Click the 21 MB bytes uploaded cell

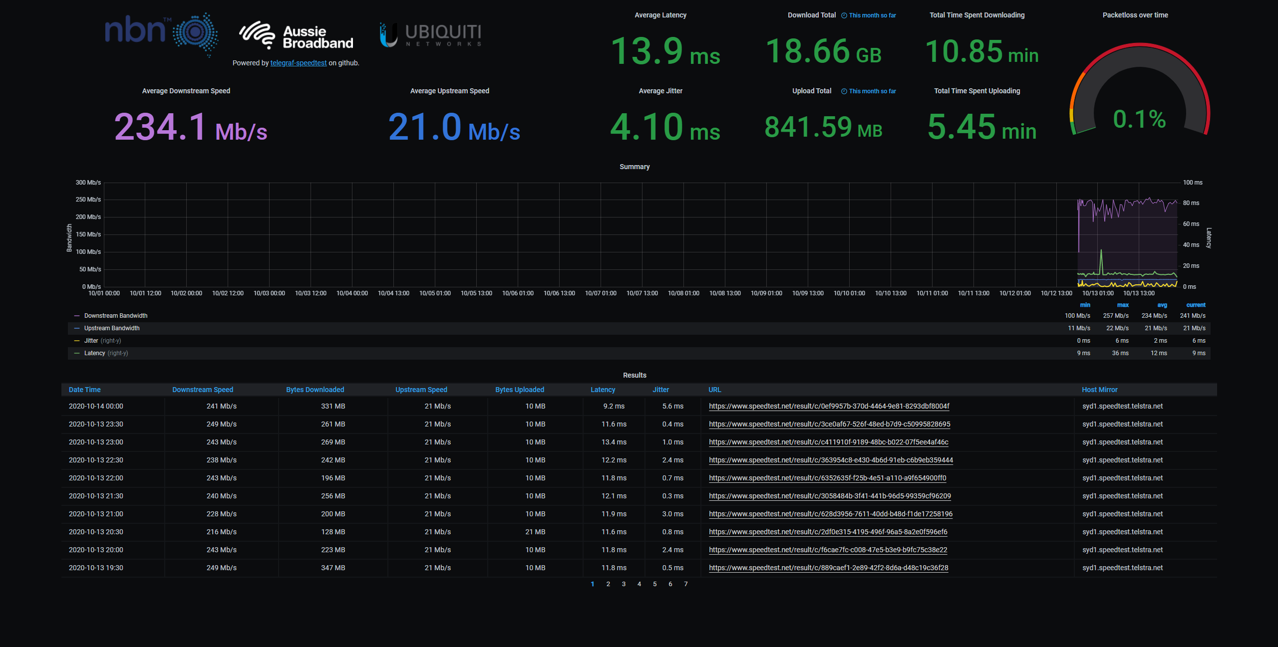[x=535, y=532]
